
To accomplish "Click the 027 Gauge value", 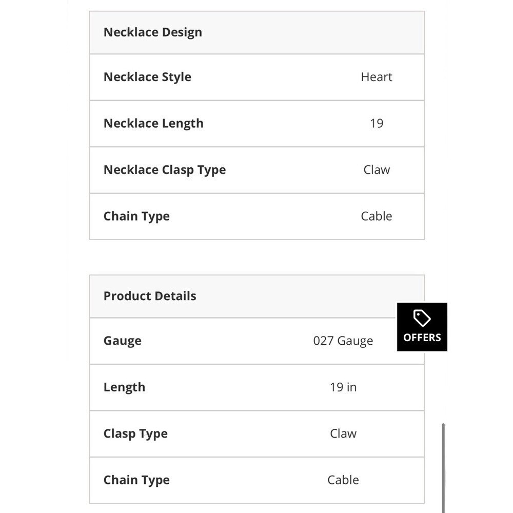I will tap(343, 341).
